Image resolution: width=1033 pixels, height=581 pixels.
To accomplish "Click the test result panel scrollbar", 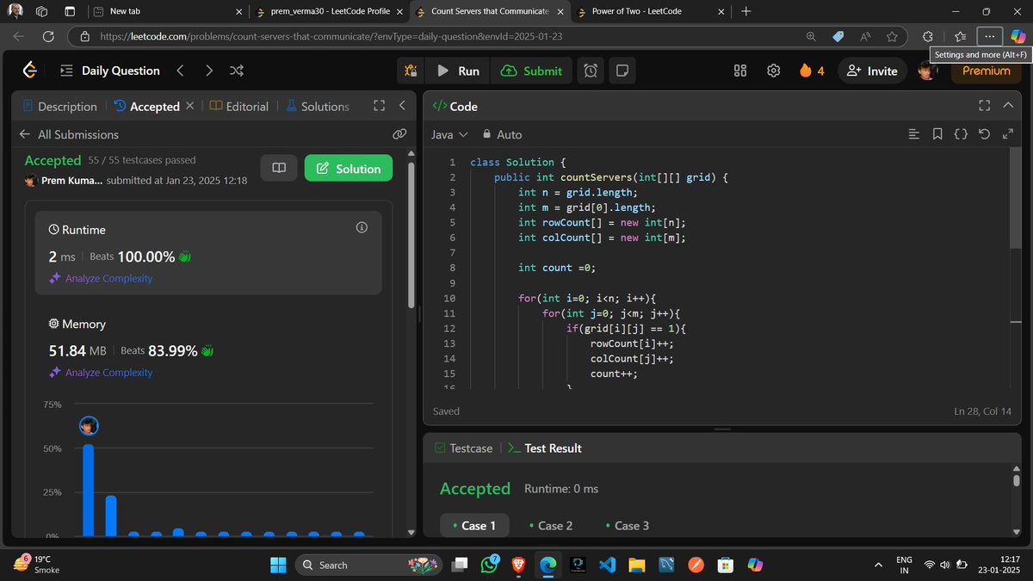I will tap(1016, 480).
